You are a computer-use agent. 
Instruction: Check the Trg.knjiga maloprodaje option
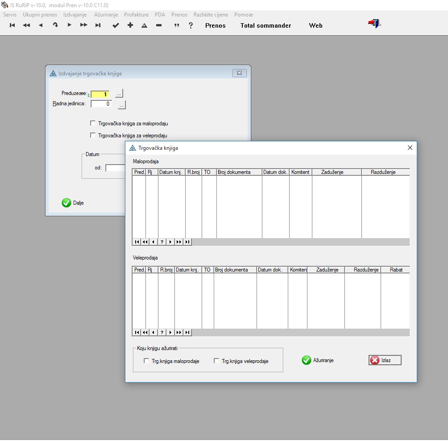146,361
